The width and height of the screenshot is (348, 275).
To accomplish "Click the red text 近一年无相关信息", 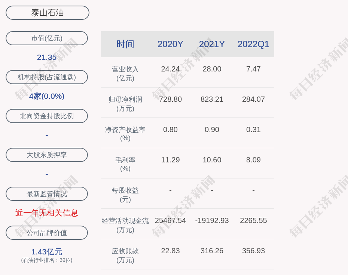I will 47,213.
